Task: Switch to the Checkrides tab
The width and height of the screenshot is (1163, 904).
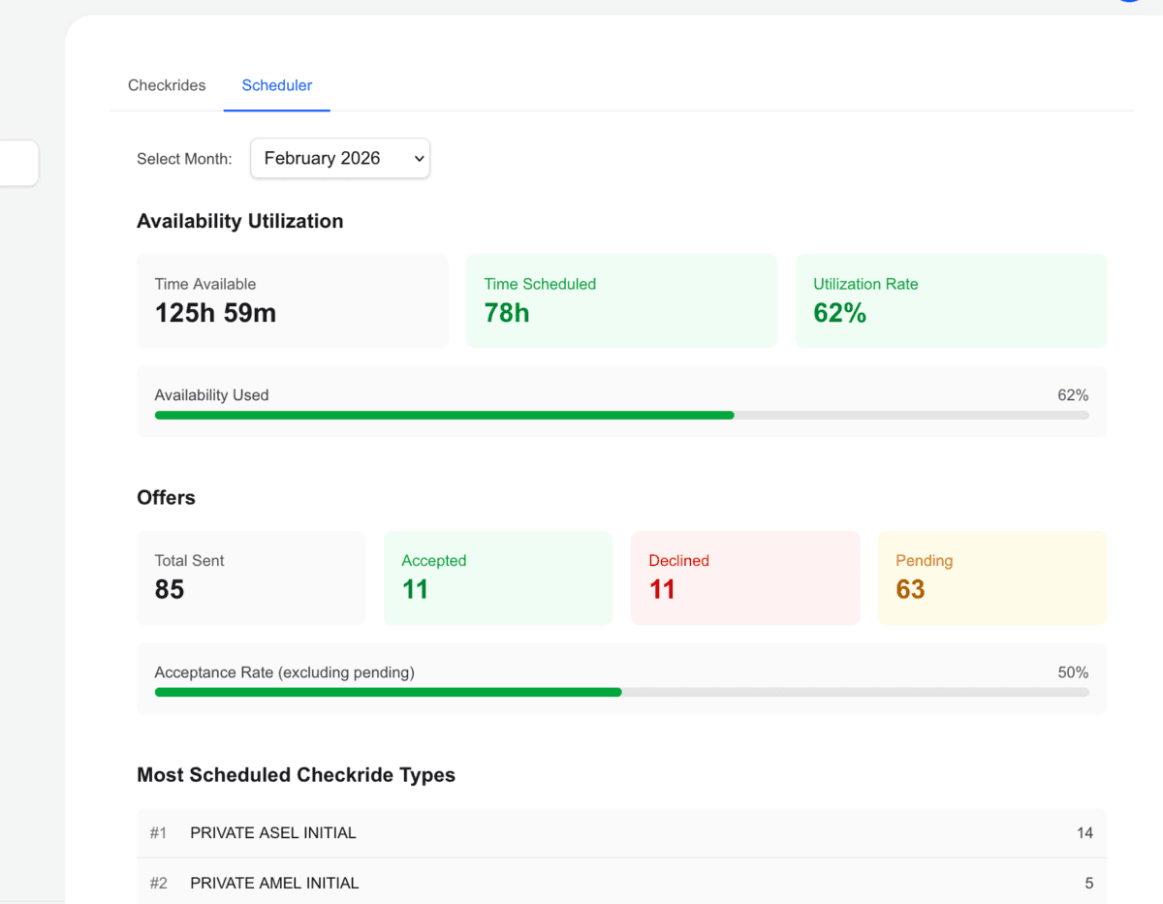Action: point(166,85)
